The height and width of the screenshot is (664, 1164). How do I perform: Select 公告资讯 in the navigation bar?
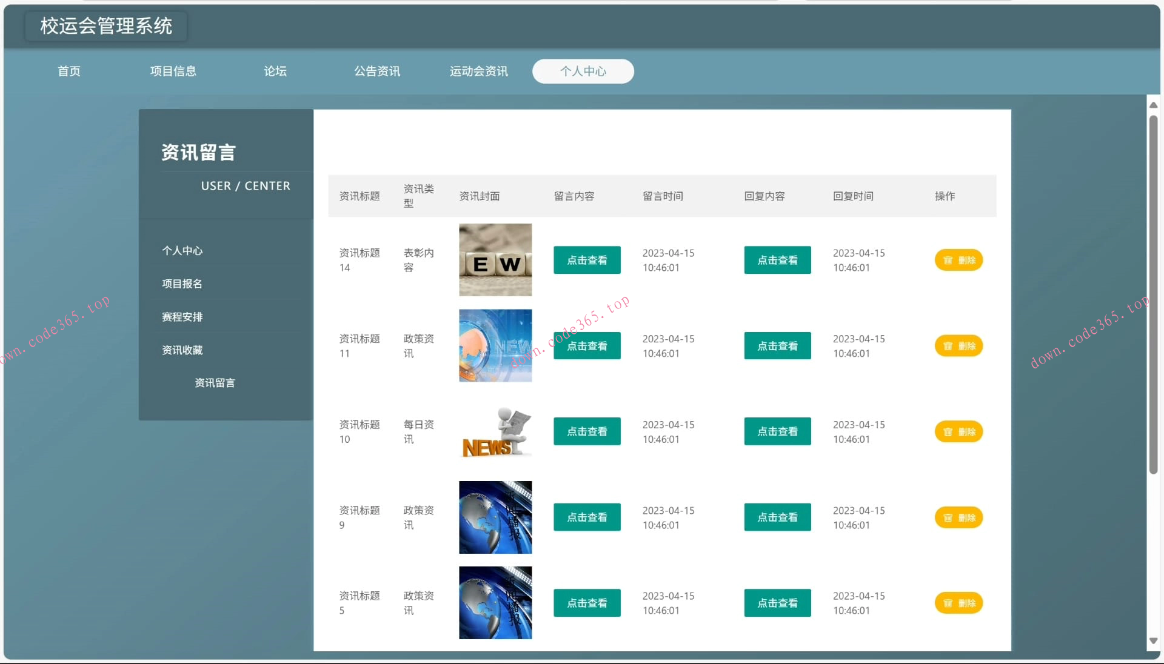point(376,71)
